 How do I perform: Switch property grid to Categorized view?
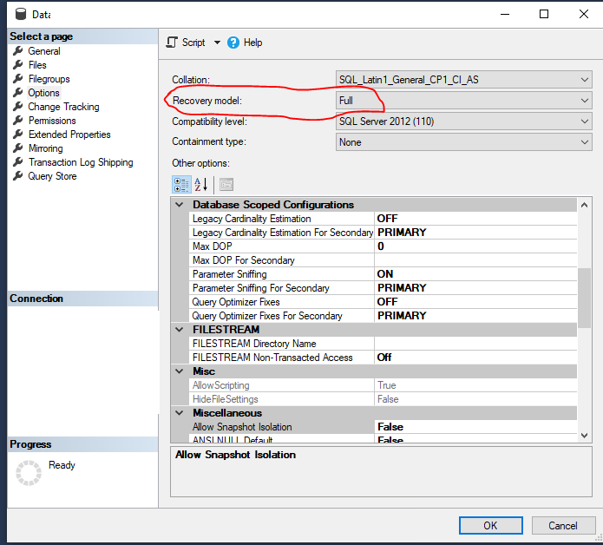click(x=181, y=184)
